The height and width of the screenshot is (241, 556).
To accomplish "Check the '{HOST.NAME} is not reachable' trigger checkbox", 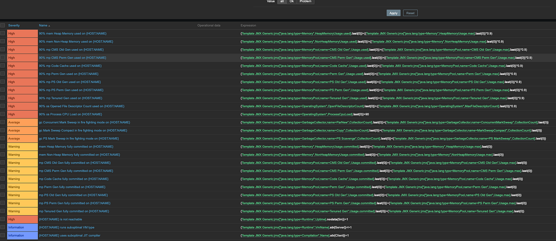I will [3, 219].
